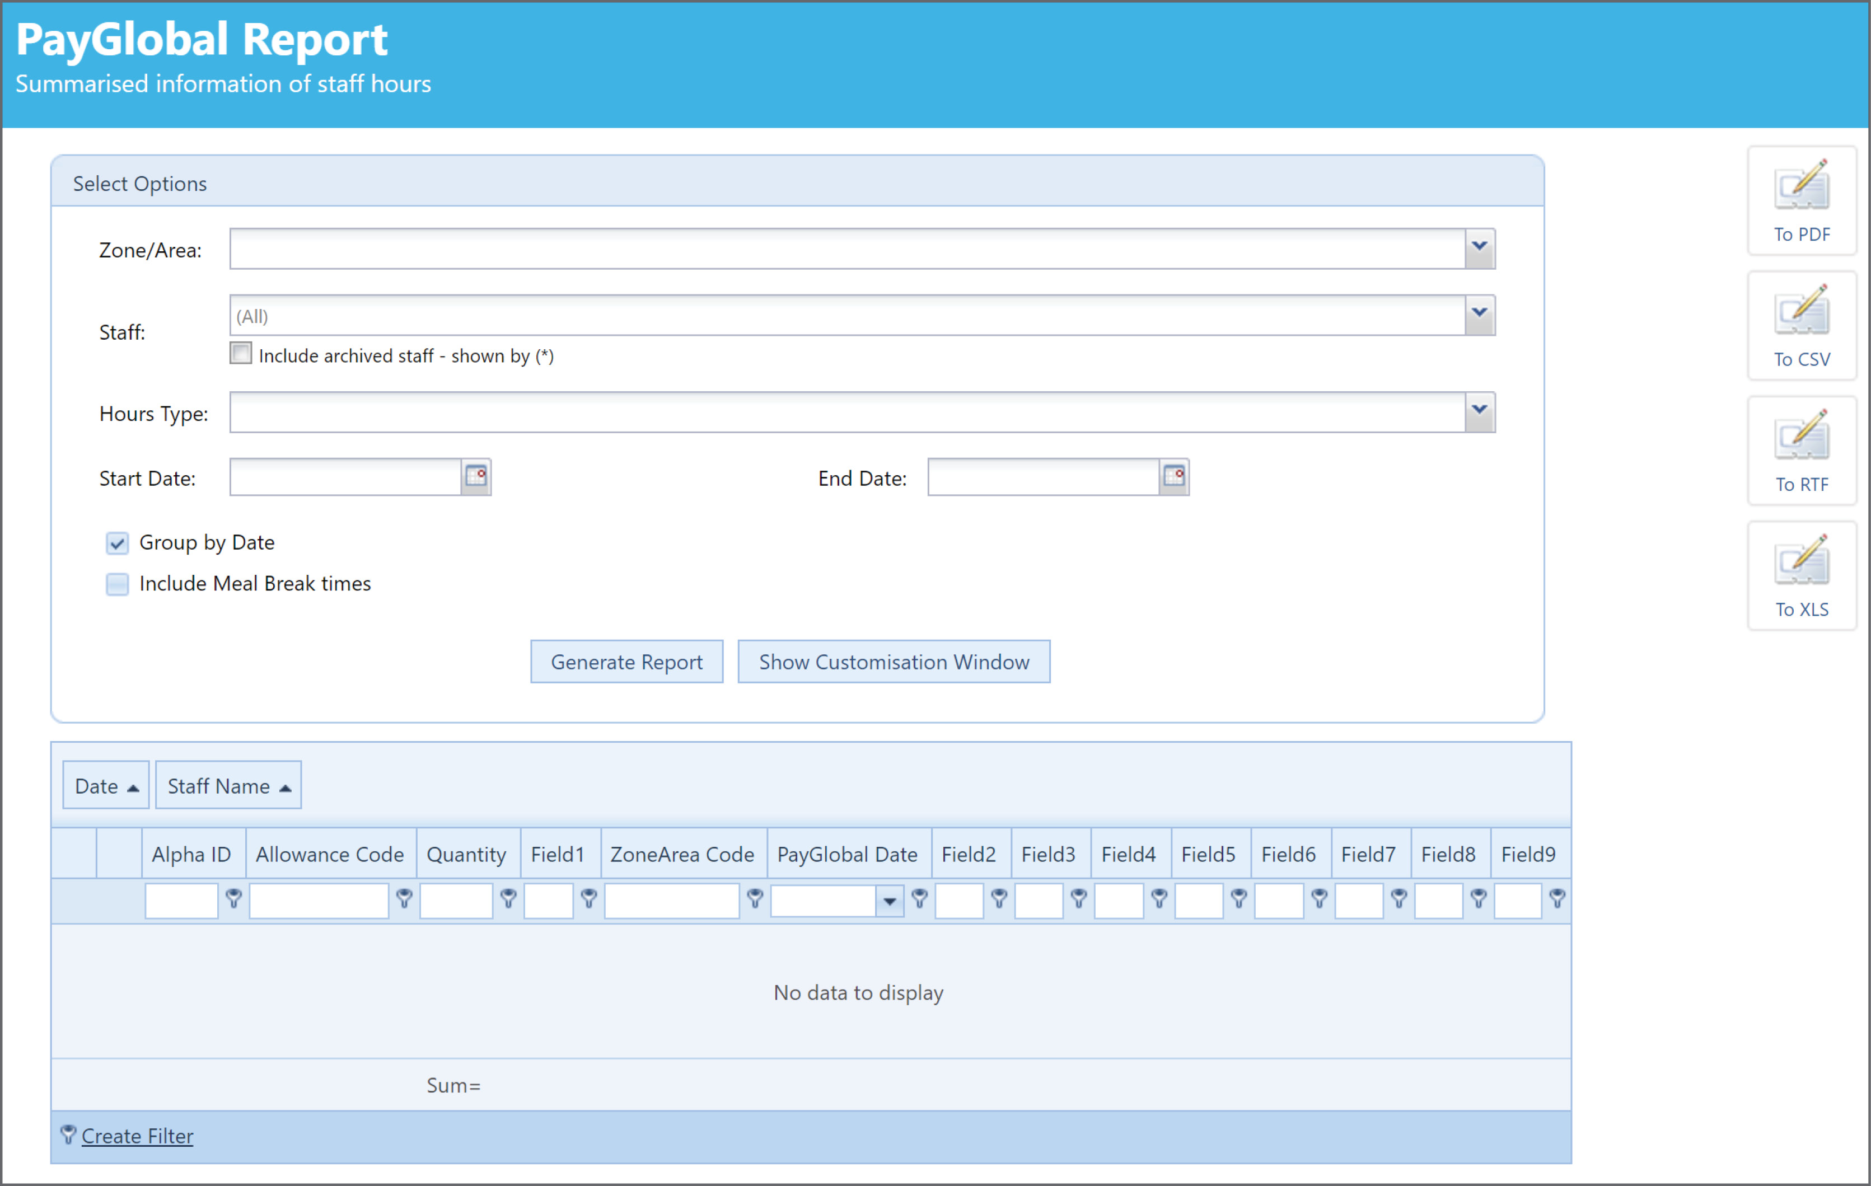Open the PayGlobal Date filter dropdown

point(891,901)
